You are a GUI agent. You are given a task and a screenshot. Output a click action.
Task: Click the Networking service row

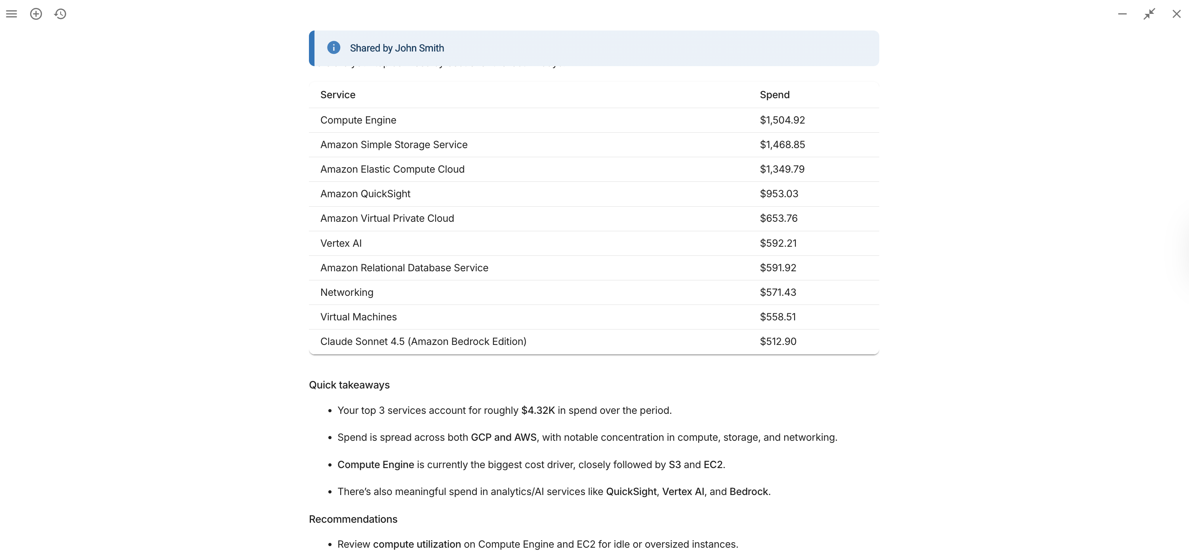click(346, 292)
